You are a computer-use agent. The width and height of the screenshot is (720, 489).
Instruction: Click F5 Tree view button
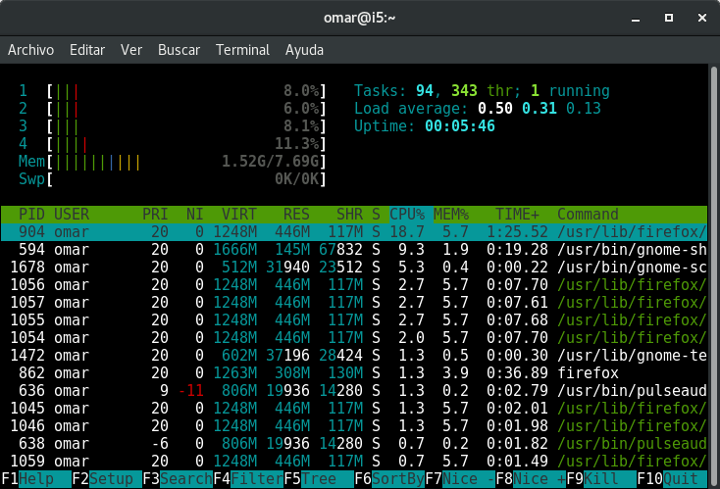[x=319, y=479]
